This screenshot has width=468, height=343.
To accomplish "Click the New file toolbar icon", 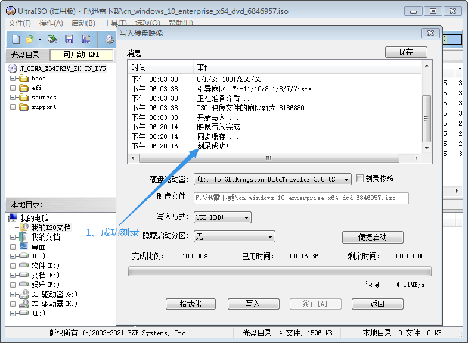I will click(x=16, y=39).
